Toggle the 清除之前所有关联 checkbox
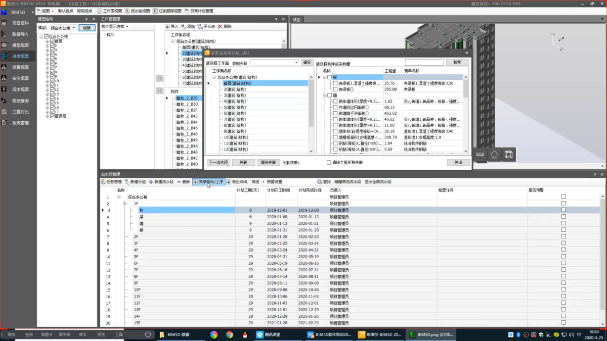Screen dimensions: 607x341 click(x=329, y=163)
